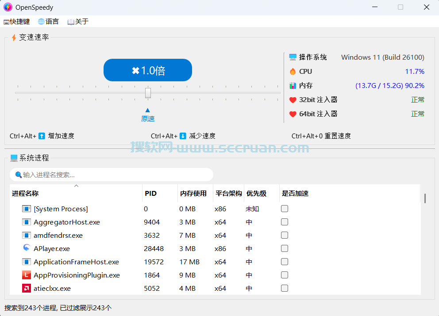Sort by 平台架构 column header

pos(229,194)
